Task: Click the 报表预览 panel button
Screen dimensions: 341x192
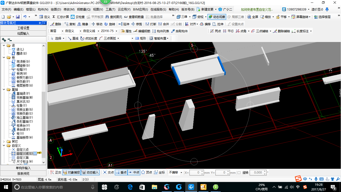Action: pos(23,173)
